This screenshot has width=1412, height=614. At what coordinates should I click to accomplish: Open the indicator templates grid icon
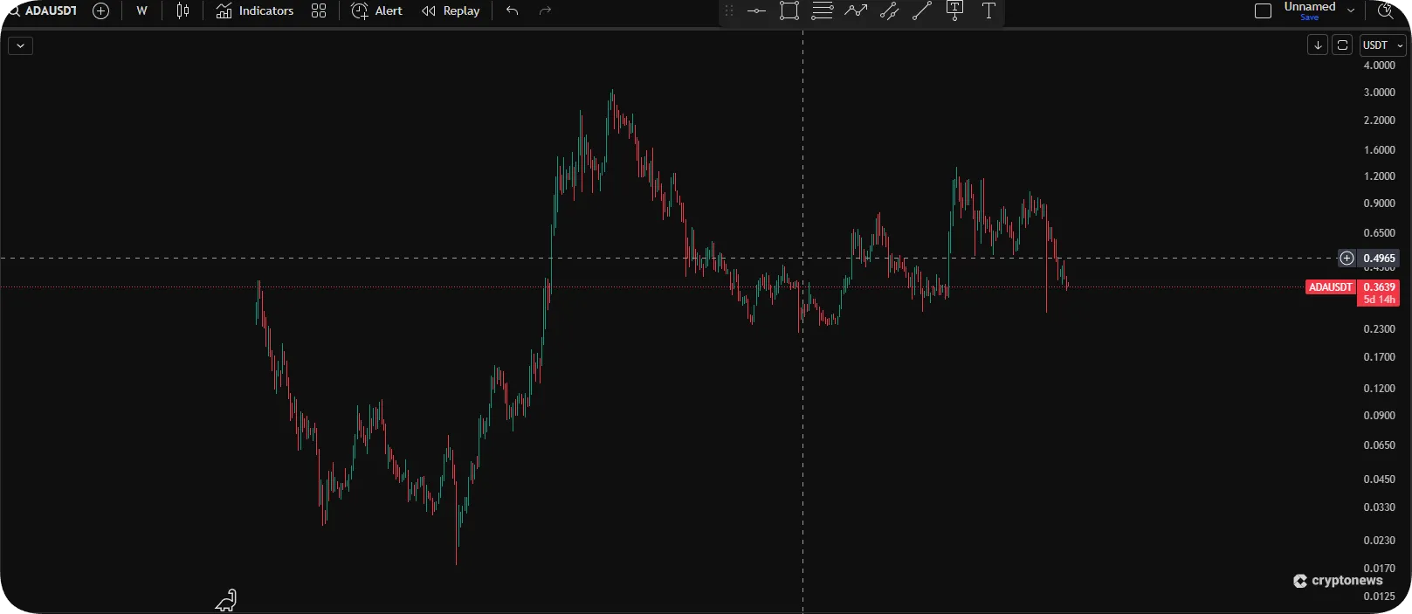point(319,11)
